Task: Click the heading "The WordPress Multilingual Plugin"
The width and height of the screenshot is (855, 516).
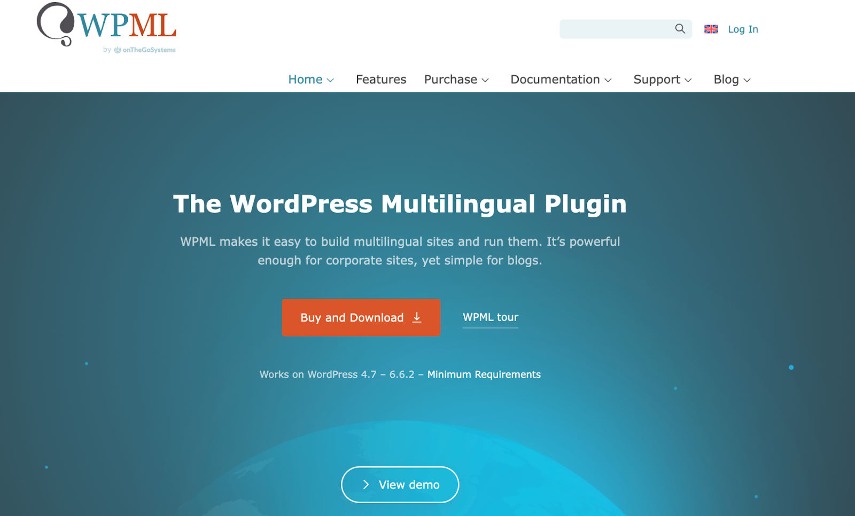Action: (x=400, y=204)
